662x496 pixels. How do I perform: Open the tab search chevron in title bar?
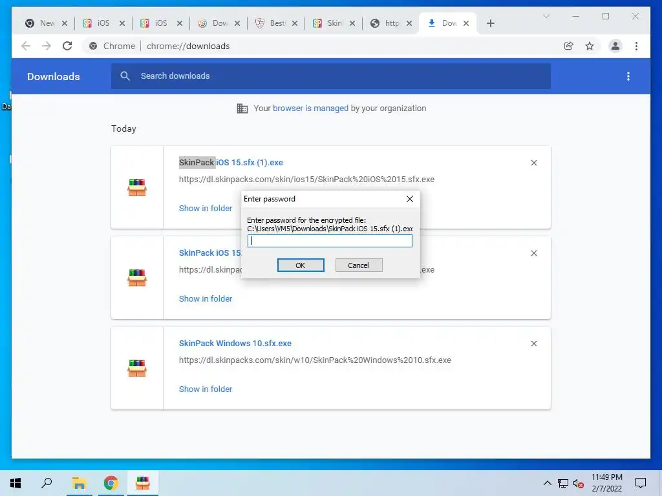click(546, 16)
